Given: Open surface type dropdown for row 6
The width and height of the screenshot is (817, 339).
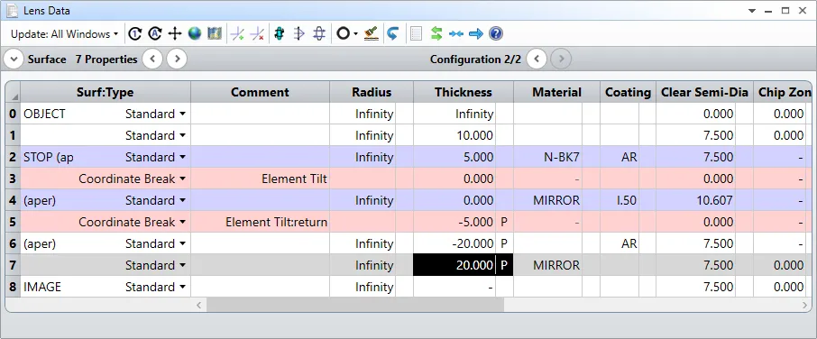Looking at the screenshot, I should click(x=182, y=243).
